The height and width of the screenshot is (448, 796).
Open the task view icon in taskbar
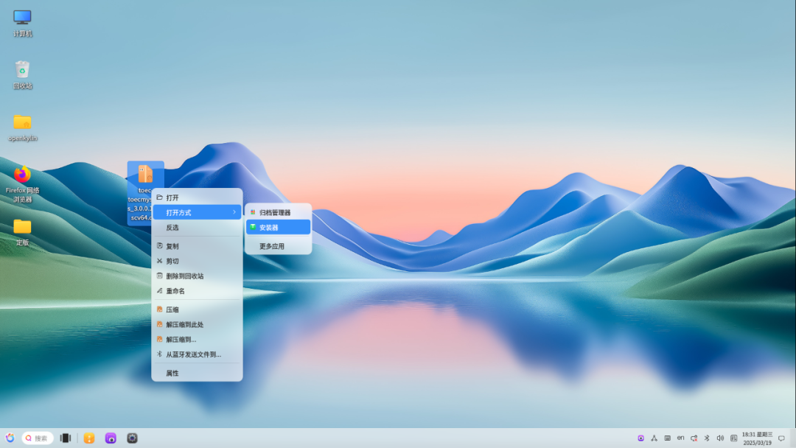tap(66, 438)
